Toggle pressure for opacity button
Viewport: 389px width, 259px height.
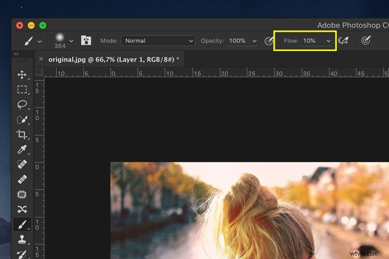(x=268, y=40)
